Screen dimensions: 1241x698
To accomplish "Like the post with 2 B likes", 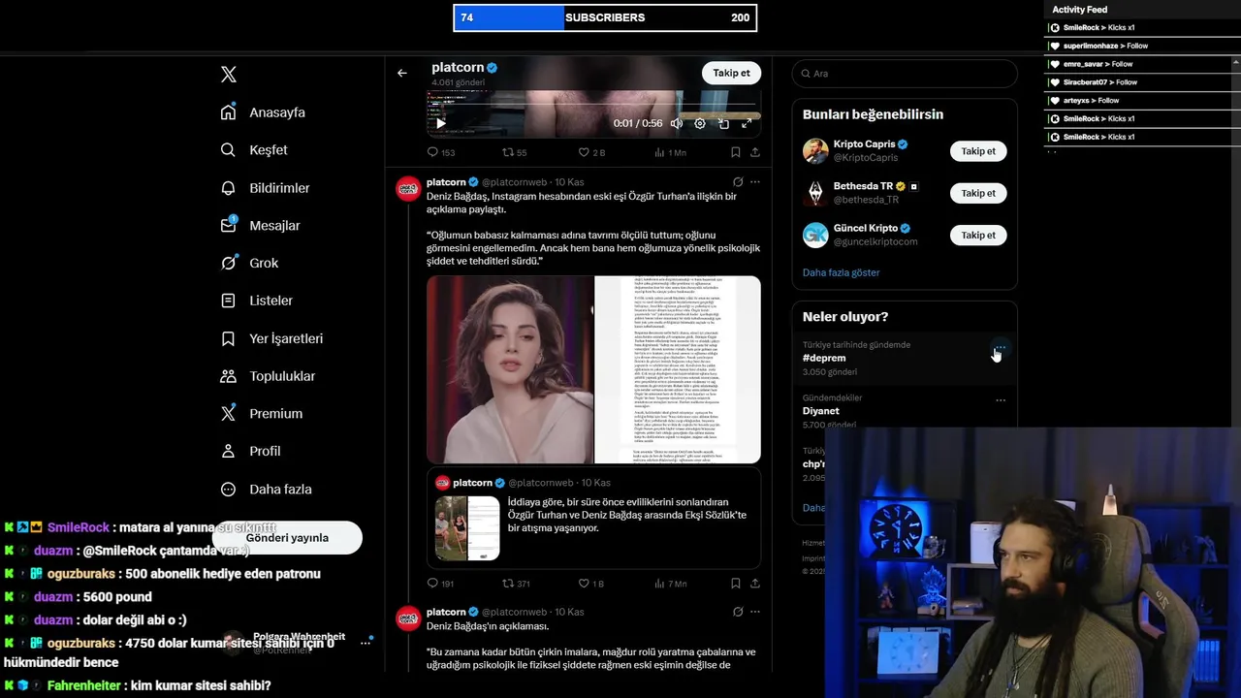I will [591, 152].
